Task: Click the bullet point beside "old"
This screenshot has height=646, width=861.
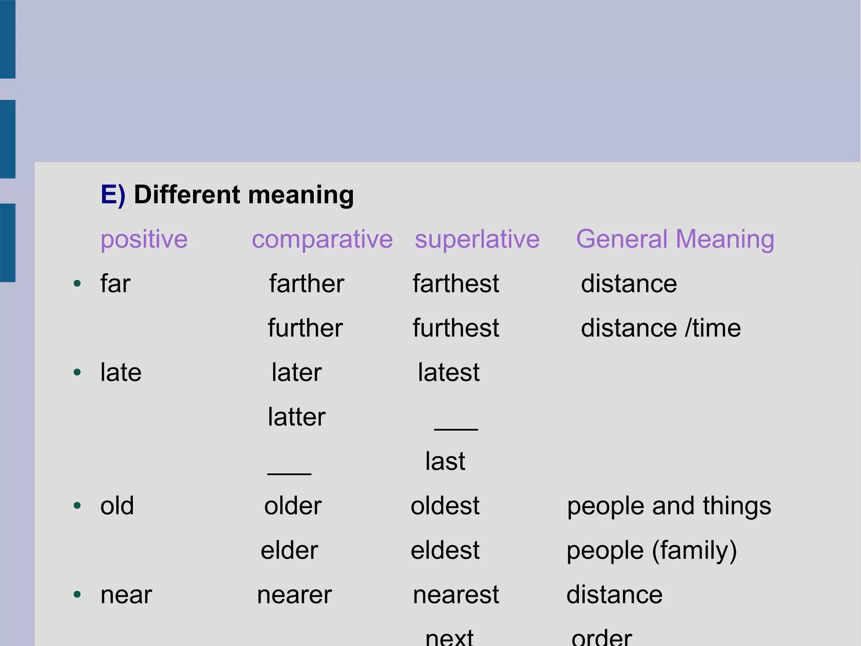Action: (x=77, y=505)
